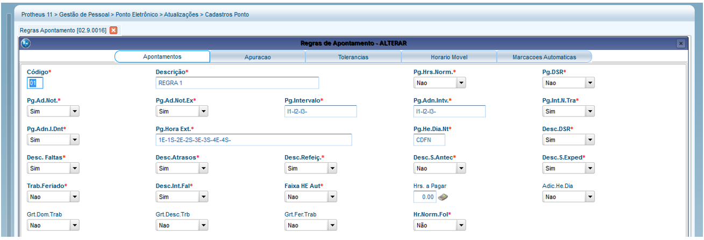704x240 pixels.
Task: Go to the Horario Movel tab
Action: 449,57
